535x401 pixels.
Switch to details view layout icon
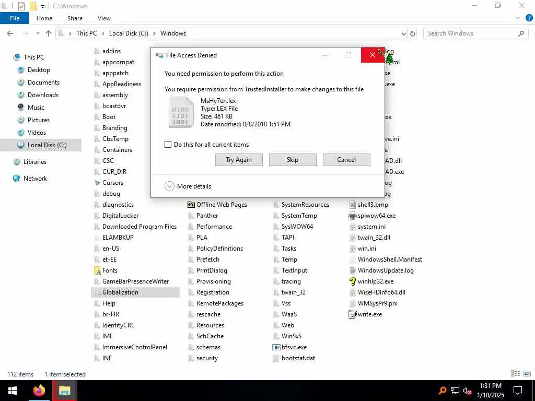tap(516, 374)
